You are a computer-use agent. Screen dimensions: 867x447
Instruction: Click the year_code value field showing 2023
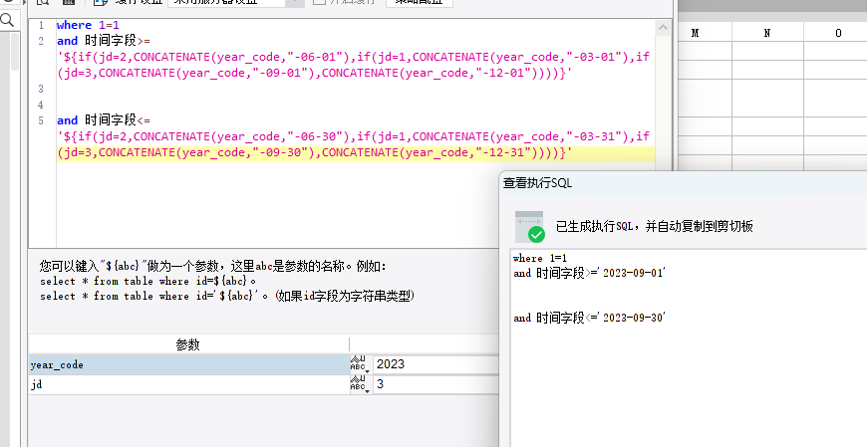pyautogui.click(x=436, y=364)
